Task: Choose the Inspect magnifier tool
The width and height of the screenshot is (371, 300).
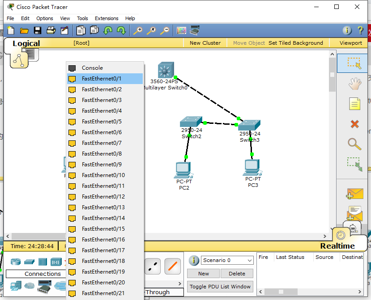Action: coord(354,144)
